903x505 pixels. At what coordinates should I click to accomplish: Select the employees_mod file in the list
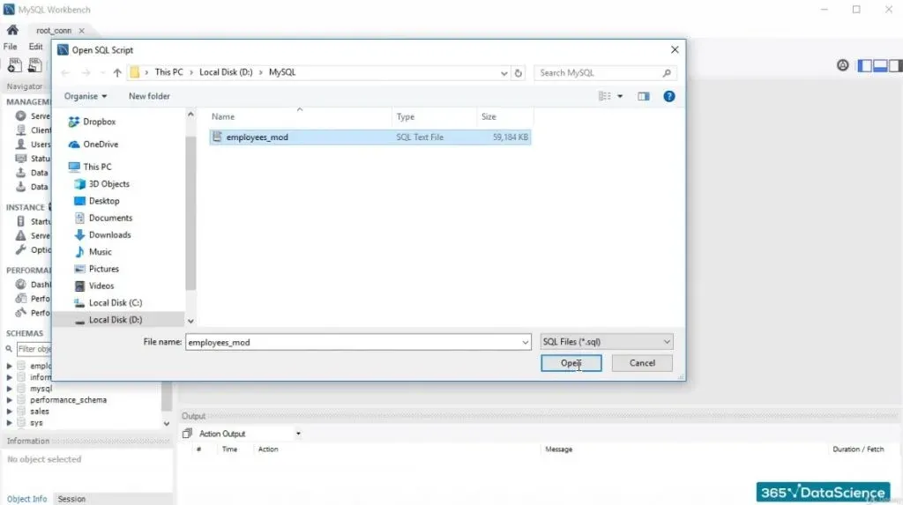coord(257,137)
